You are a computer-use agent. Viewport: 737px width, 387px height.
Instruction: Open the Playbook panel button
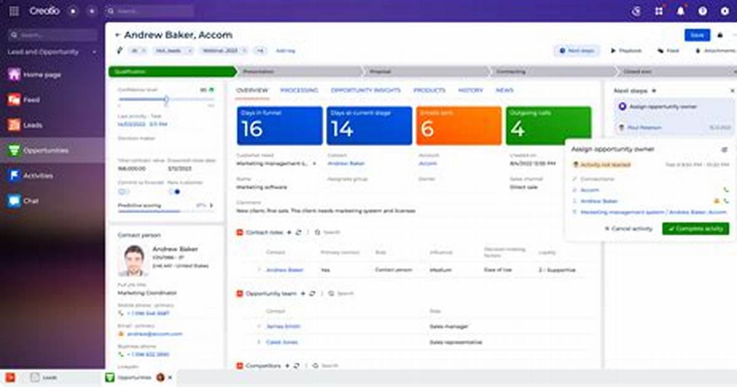(626, 51)
